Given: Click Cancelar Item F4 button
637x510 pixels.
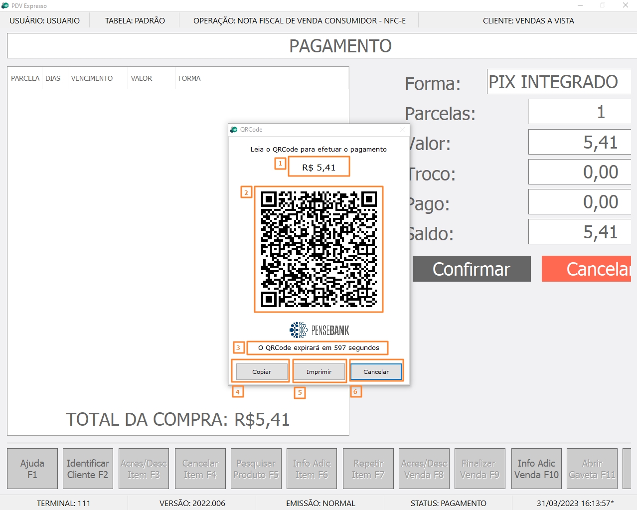Looking at the screenshot, I should 200,469.
